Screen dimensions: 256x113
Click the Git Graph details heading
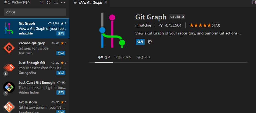[151, 17]
